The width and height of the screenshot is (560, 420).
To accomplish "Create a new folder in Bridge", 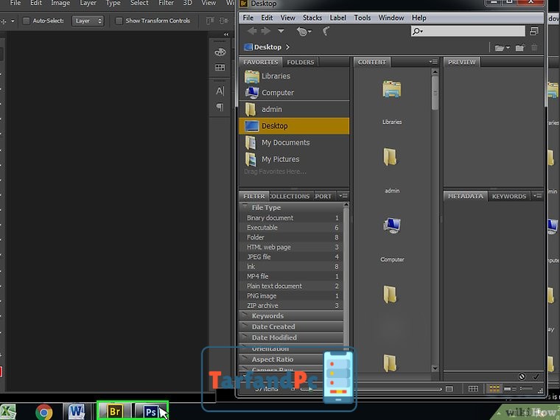I will click(519, 47).
